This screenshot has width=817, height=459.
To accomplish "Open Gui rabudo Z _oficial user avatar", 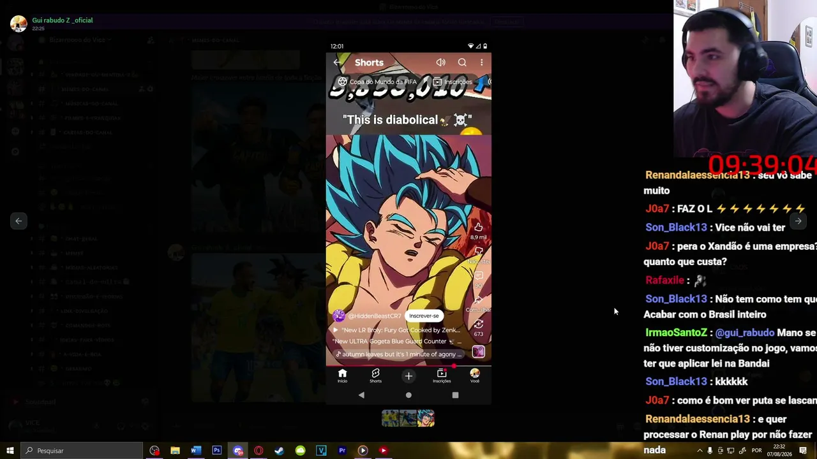I will [19, 24].
